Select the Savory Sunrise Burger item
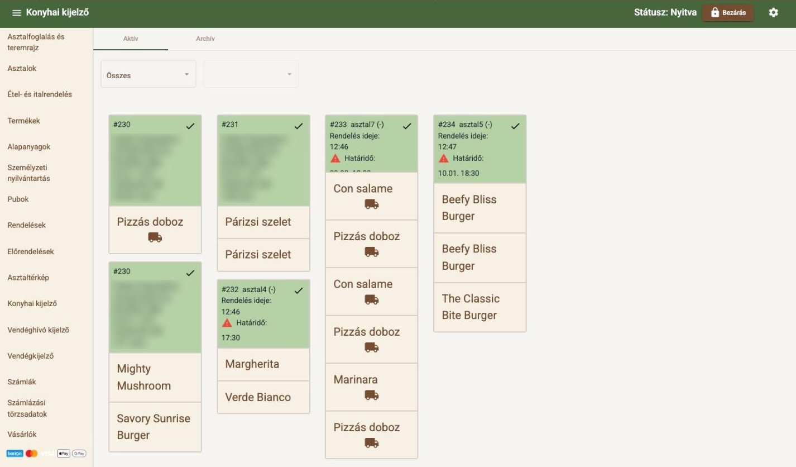This screenshot has width=796, height=467. pyautogui.click(x=155, y=427)
